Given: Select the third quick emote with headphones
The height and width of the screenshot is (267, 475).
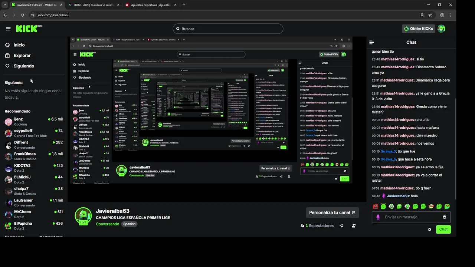Looking at the screenshot, I should [392, 207].
